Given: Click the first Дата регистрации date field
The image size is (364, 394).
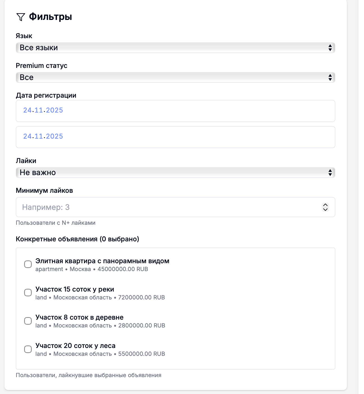Looking at the screenshot, I should coord(175,111).
